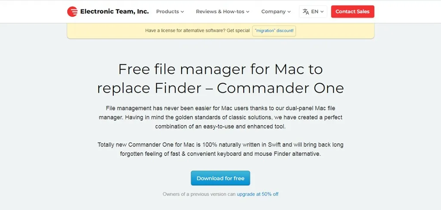The height and width of the screenshot is (210, 441).
Task: Click the Contact Sales button
Action: [x=352, y=12]
